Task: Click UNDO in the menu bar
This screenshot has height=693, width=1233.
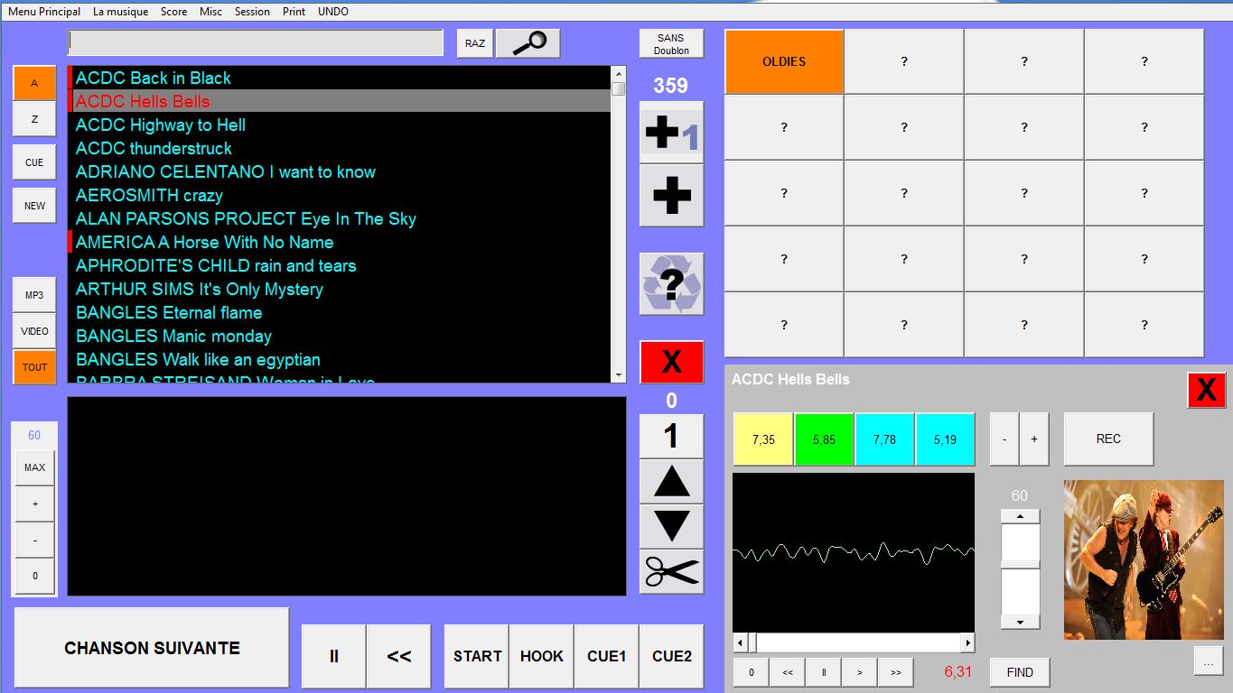Action: point(332,12)
